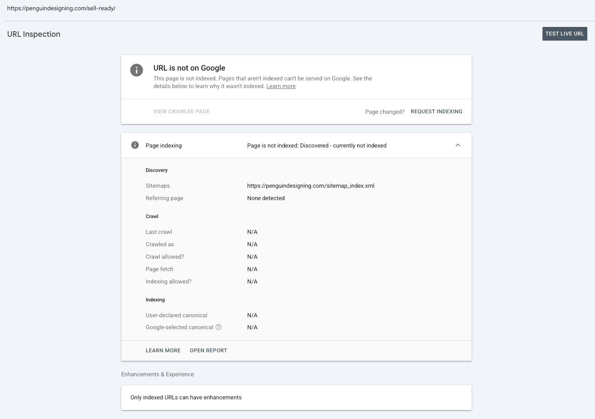Screen dimensions: 595x419
Task: Click the info icon next to Page indexing
Action: (x=135, y=145)
